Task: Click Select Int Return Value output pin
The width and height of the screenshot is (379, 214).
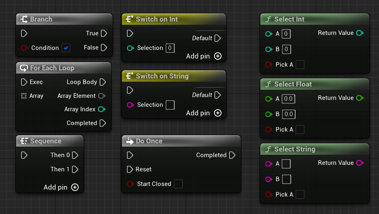Action: tap(359, 33)
